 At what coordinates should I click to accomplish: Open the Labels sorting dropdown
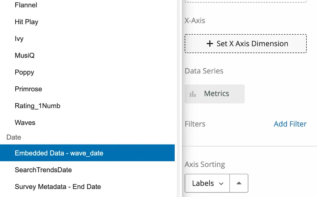pyautogui.click(x=207, y=183)
